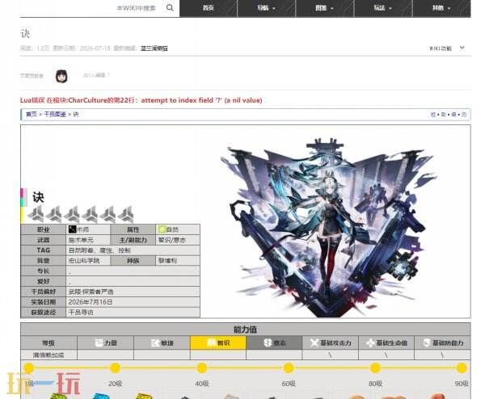Set level slider to the 90级 marker
Image resolution: width=485 pixels, height=399 pixels.
coord(462,367)
